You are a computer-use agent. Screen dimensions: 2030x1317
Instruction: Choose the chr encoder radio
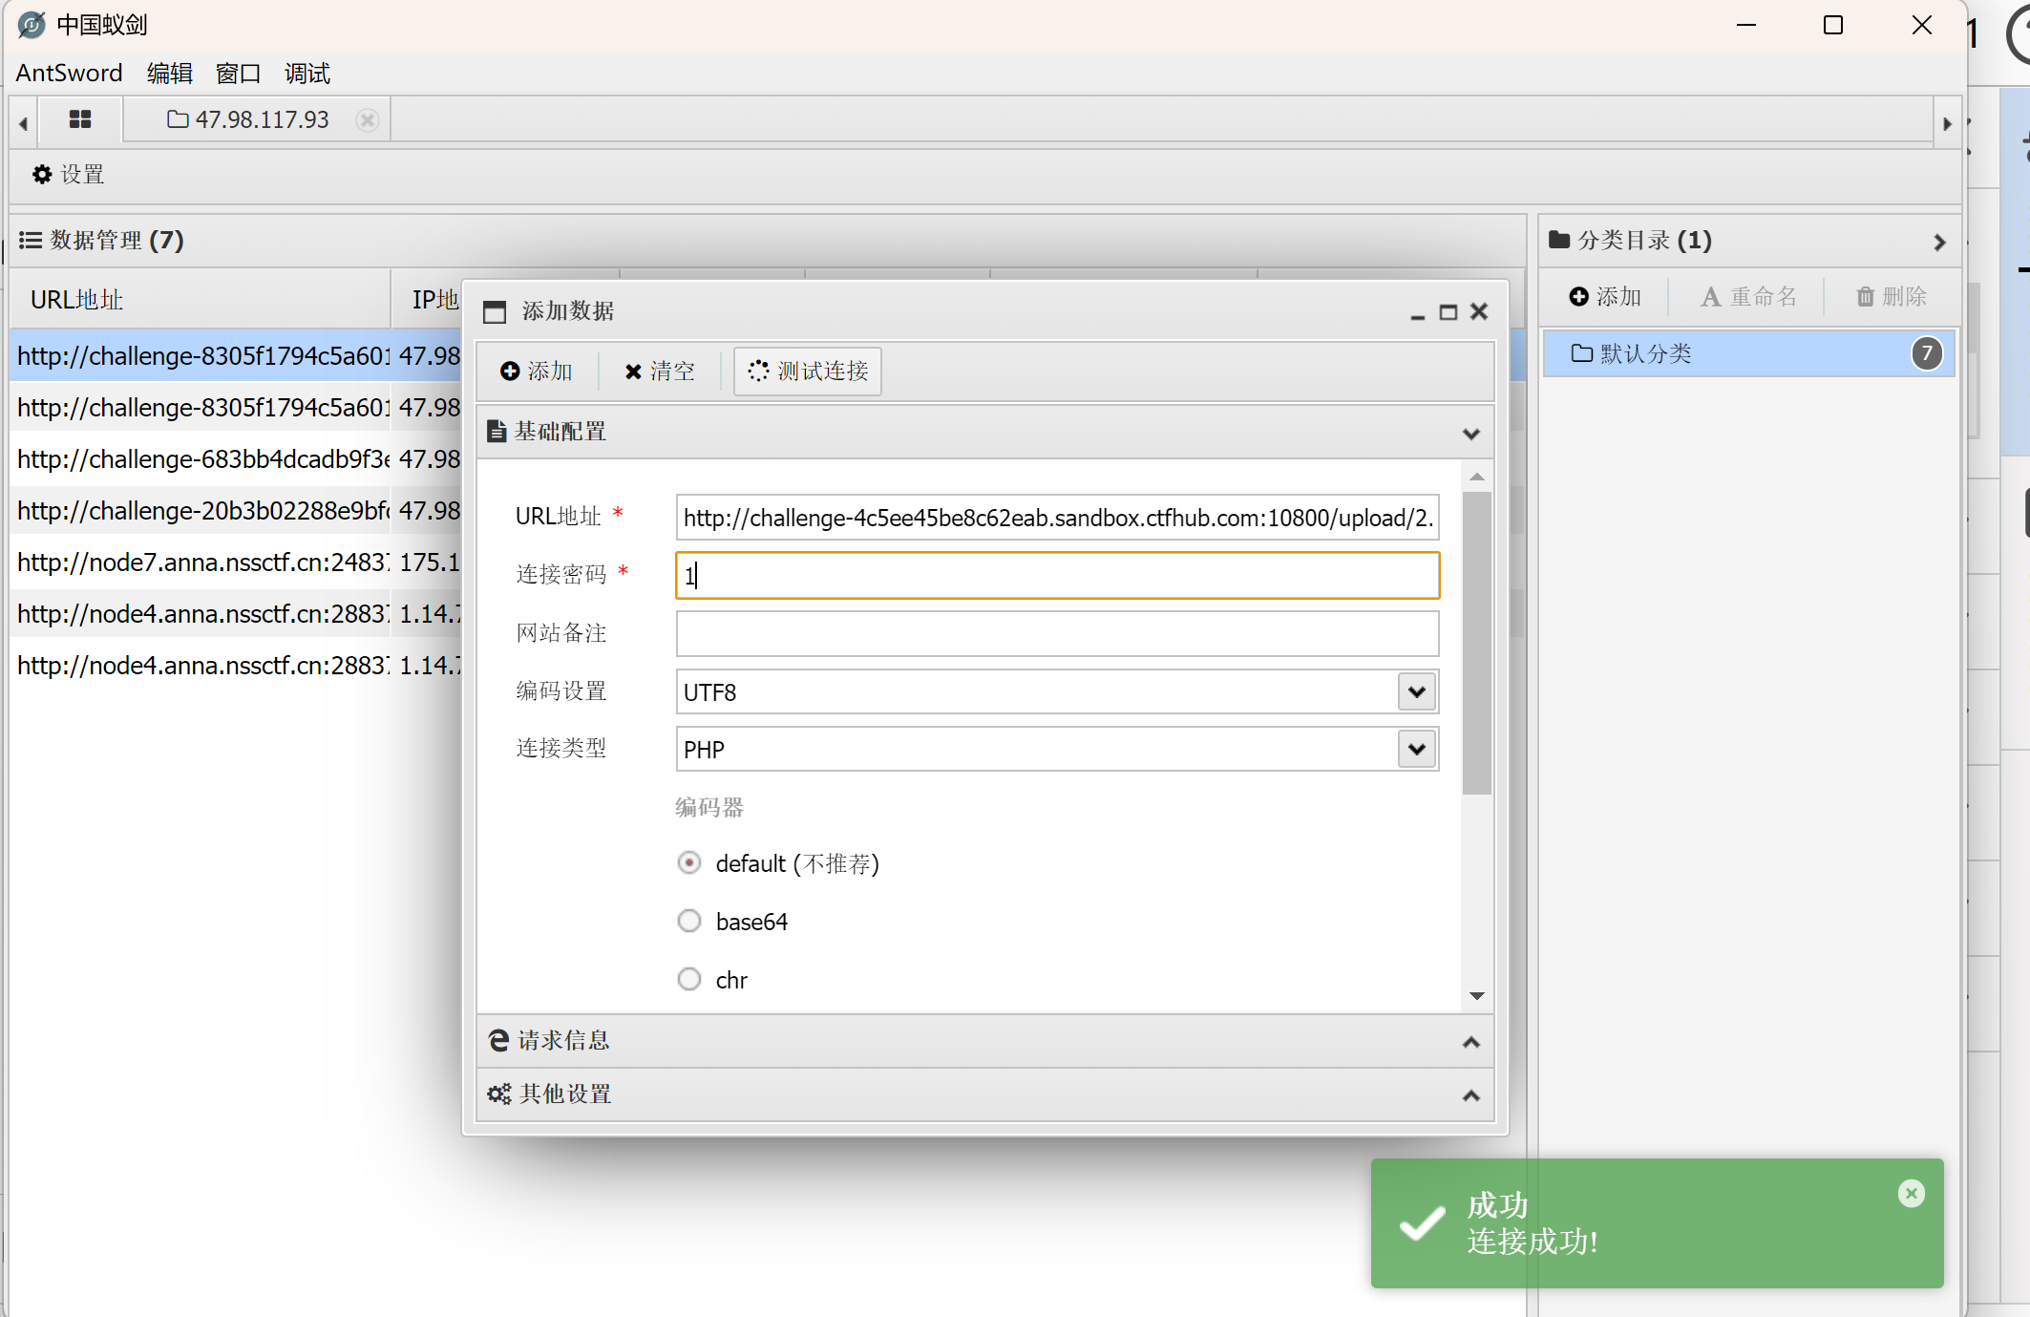click(689, 980)
